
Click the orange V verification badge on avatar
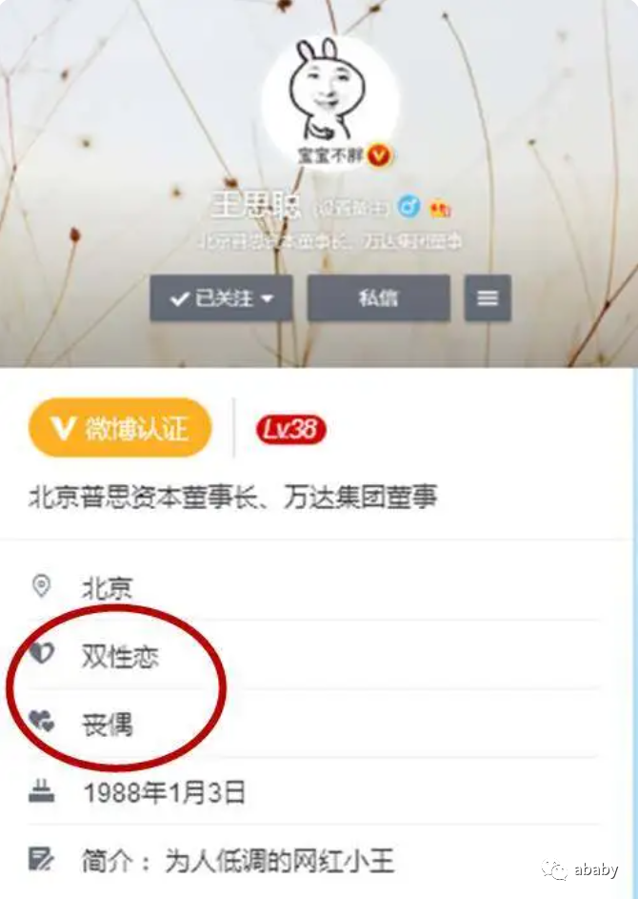(379, 154)
